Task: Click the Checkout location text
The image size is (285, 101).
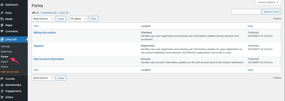Action: 146,32
